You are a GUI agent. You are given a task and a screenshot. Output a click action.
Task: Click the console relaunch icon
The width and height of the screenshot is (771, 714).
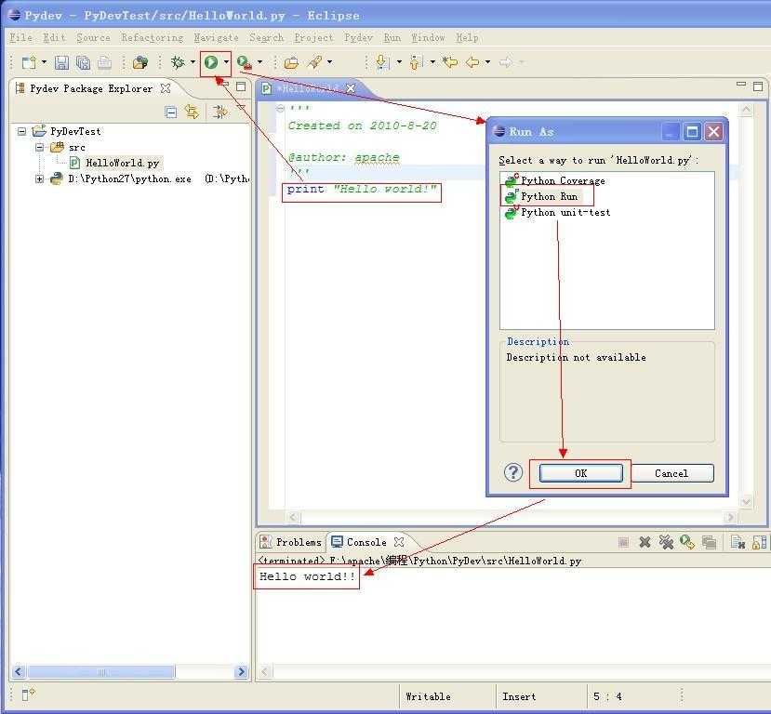point(687,542)
